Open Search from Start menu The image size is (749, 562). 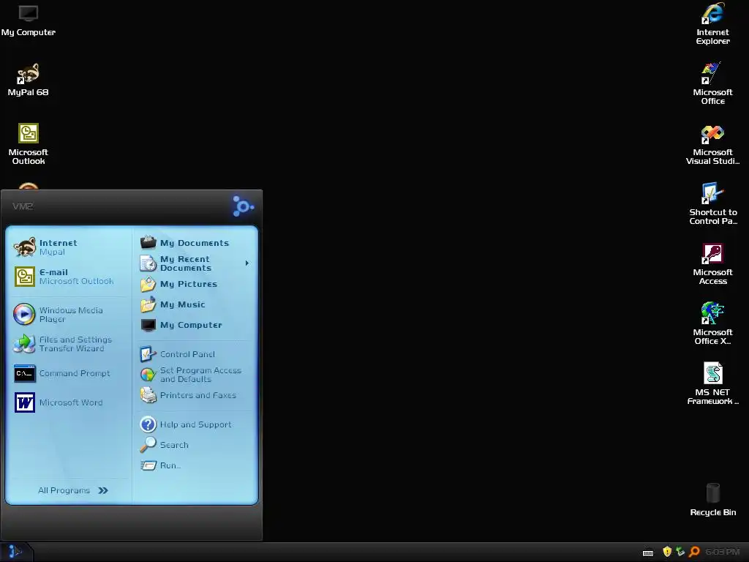coord(195,445)
